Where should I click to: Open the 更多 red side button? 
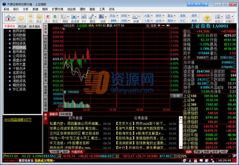[45, 118]
